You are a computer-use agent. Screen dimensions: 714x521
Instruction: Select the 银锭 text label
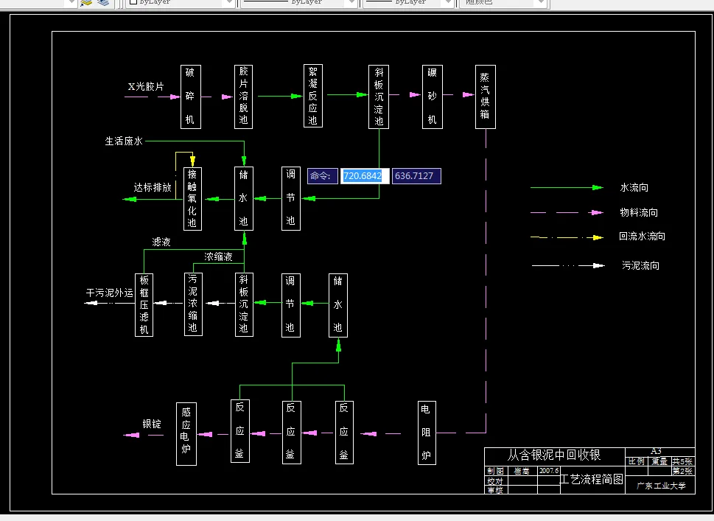tap(152, 424)
